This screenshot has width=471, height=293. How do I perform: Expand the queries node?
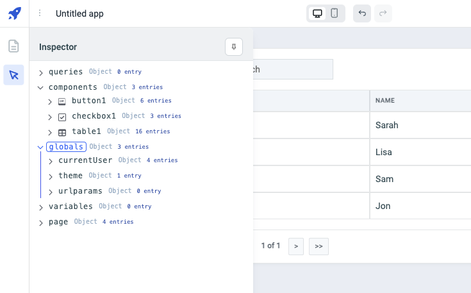click(x=41, y=72)
